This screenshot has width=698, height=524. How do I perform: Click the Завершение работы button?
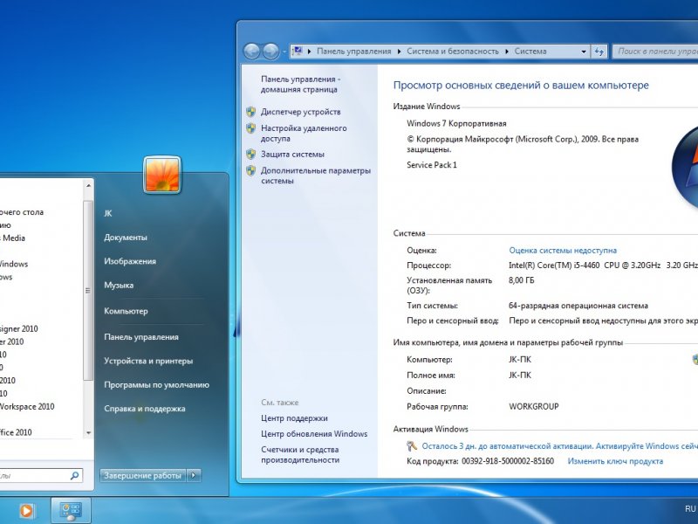143,475
